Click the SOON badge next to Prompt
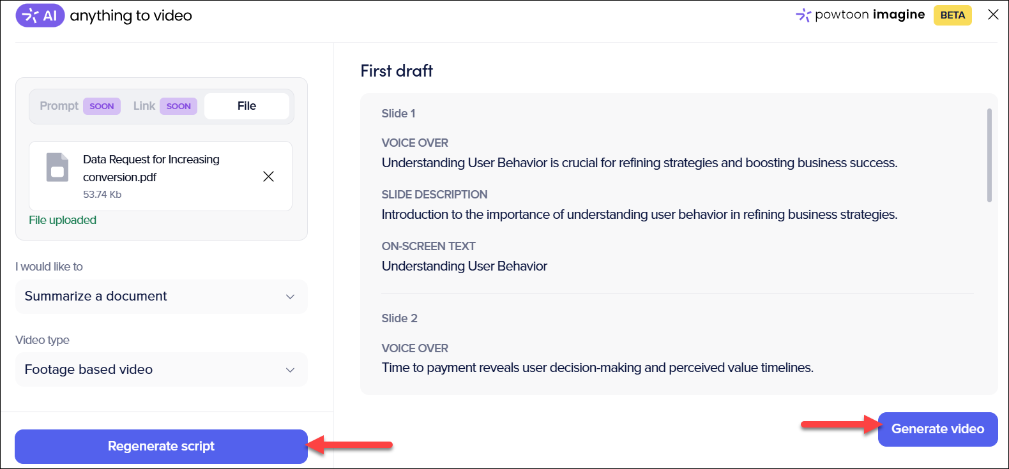The height and width of the screenshot is (469, 1009). pos(102,106)
